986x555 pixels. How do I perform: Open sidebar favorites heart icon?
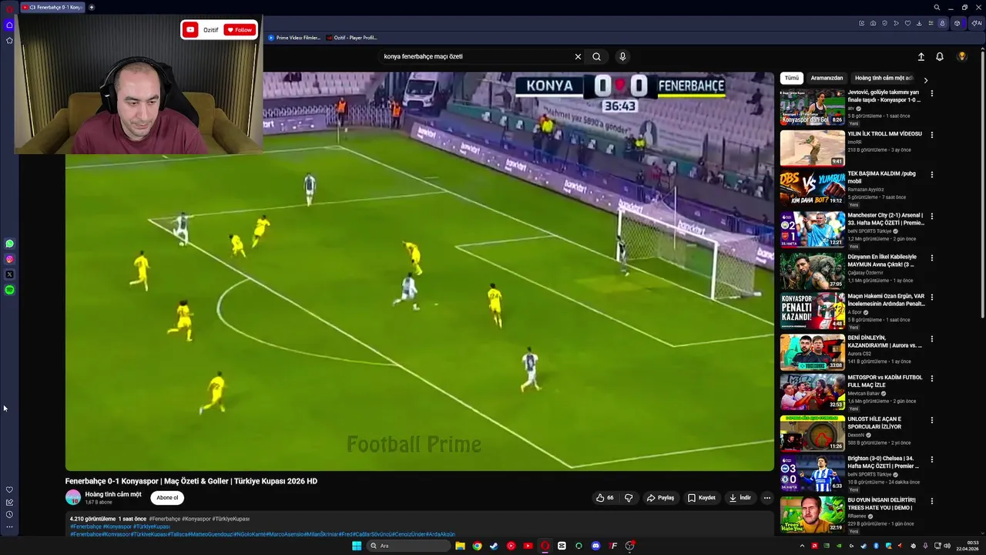coord(9,489)
